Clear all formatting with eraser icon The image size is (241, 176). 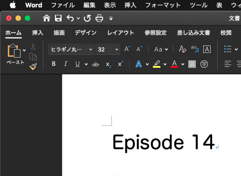click(182, 49)
